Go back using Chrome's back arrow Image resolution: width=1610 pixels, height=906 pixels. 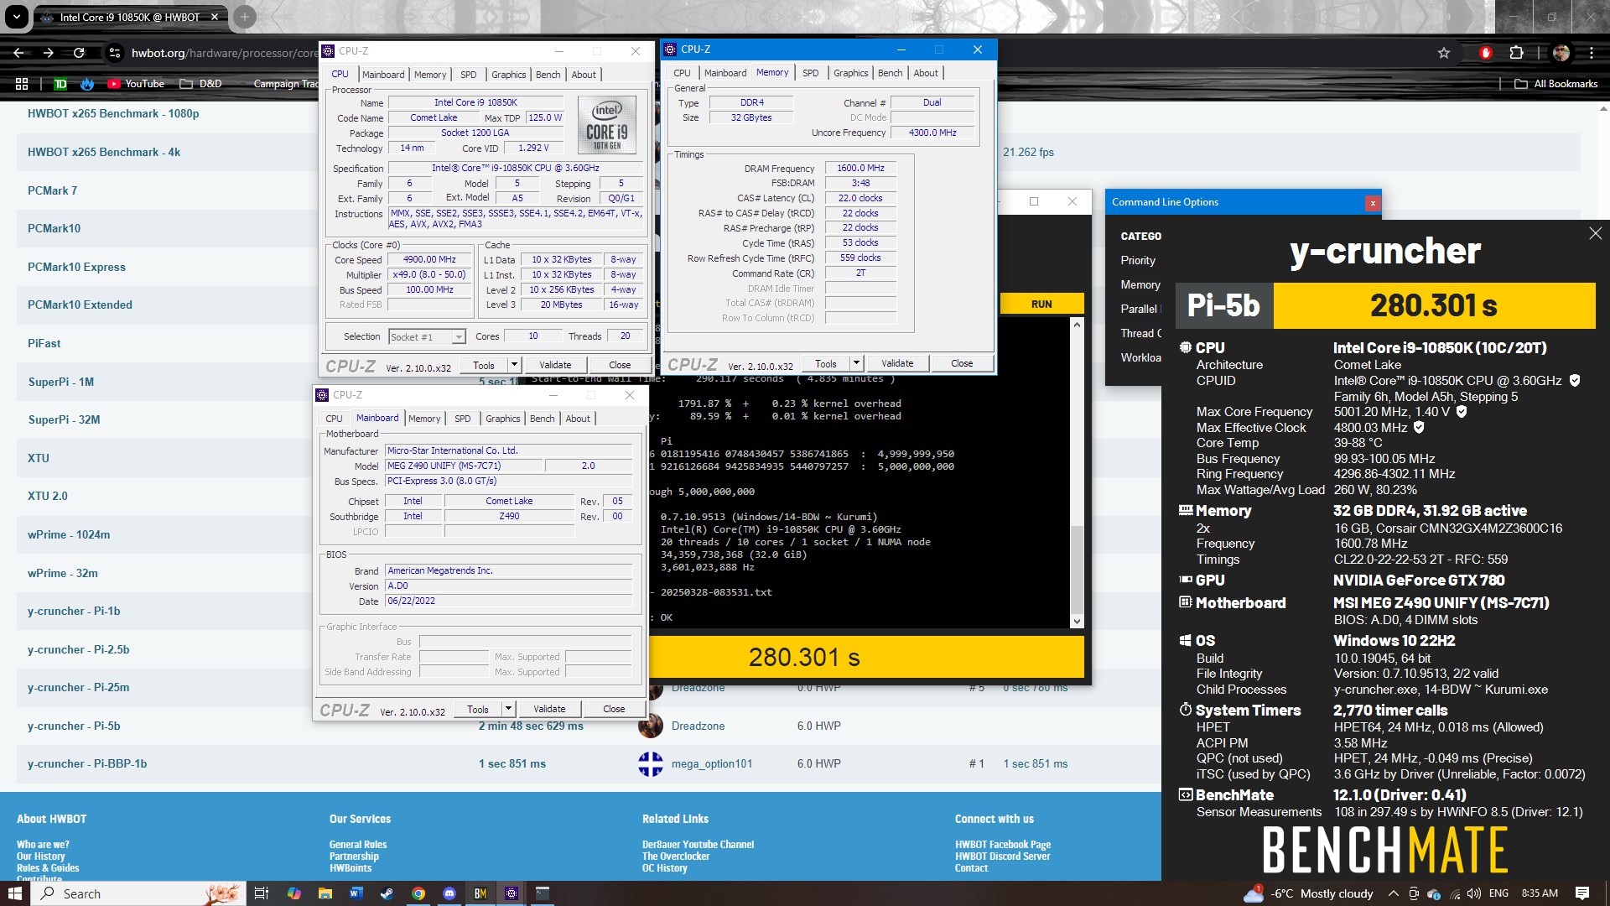point(18,53)
